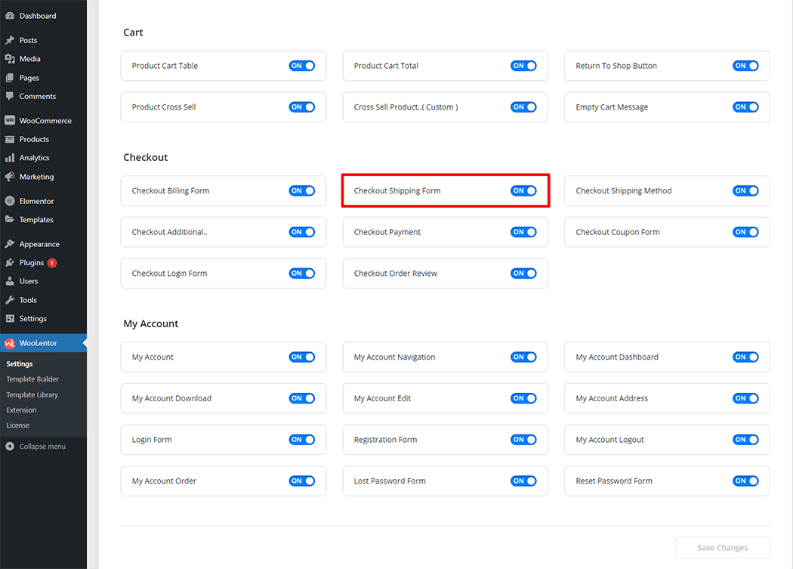Click the Appearance paintbrush icon
Screen dimensions: 793x569
tap(10, 244)
